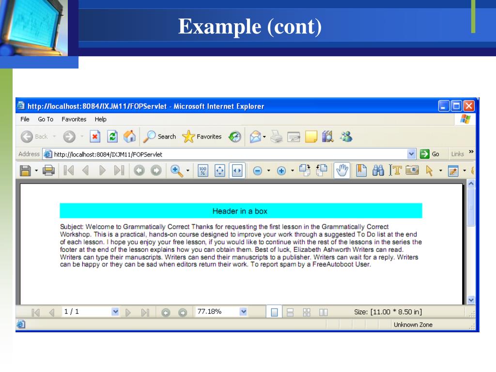
Task: Open the save options dropdown arrow
Action: (36, 170)
